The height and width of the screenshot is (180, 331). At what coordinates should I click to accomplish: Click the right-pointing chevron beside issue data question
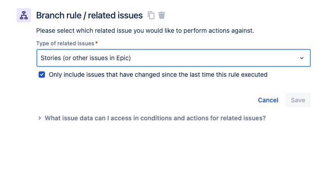tap(40, 118)
